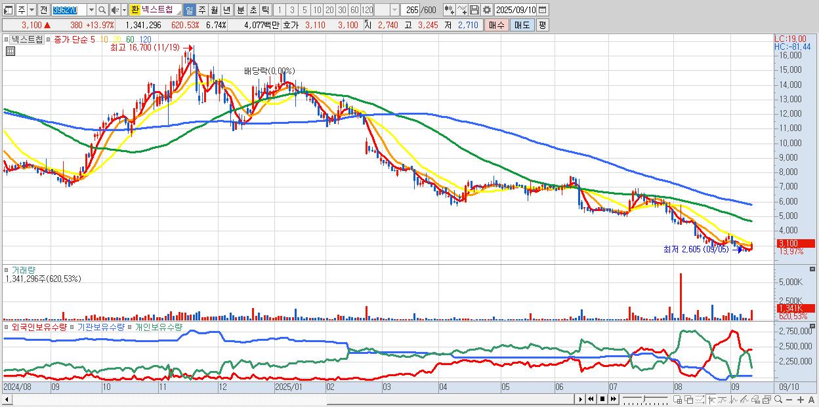Fast-forward chart with the double-right arrow
This screenshot has height=407, width=819.
click(614, 399)
